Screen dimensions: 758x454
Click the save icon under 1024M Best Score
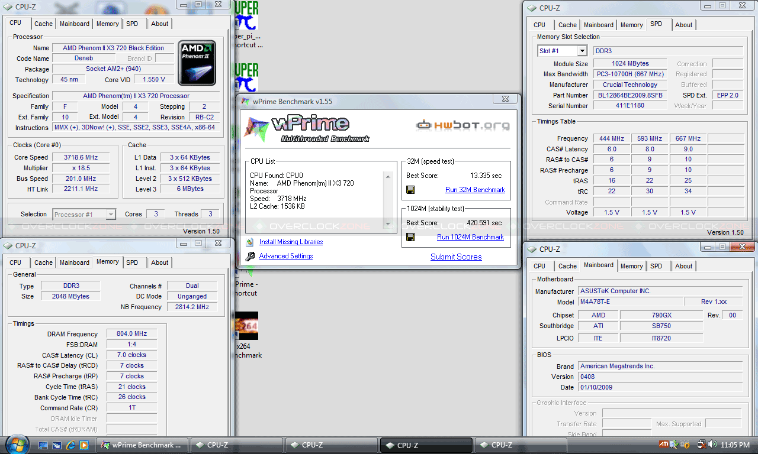pos(410,237)
